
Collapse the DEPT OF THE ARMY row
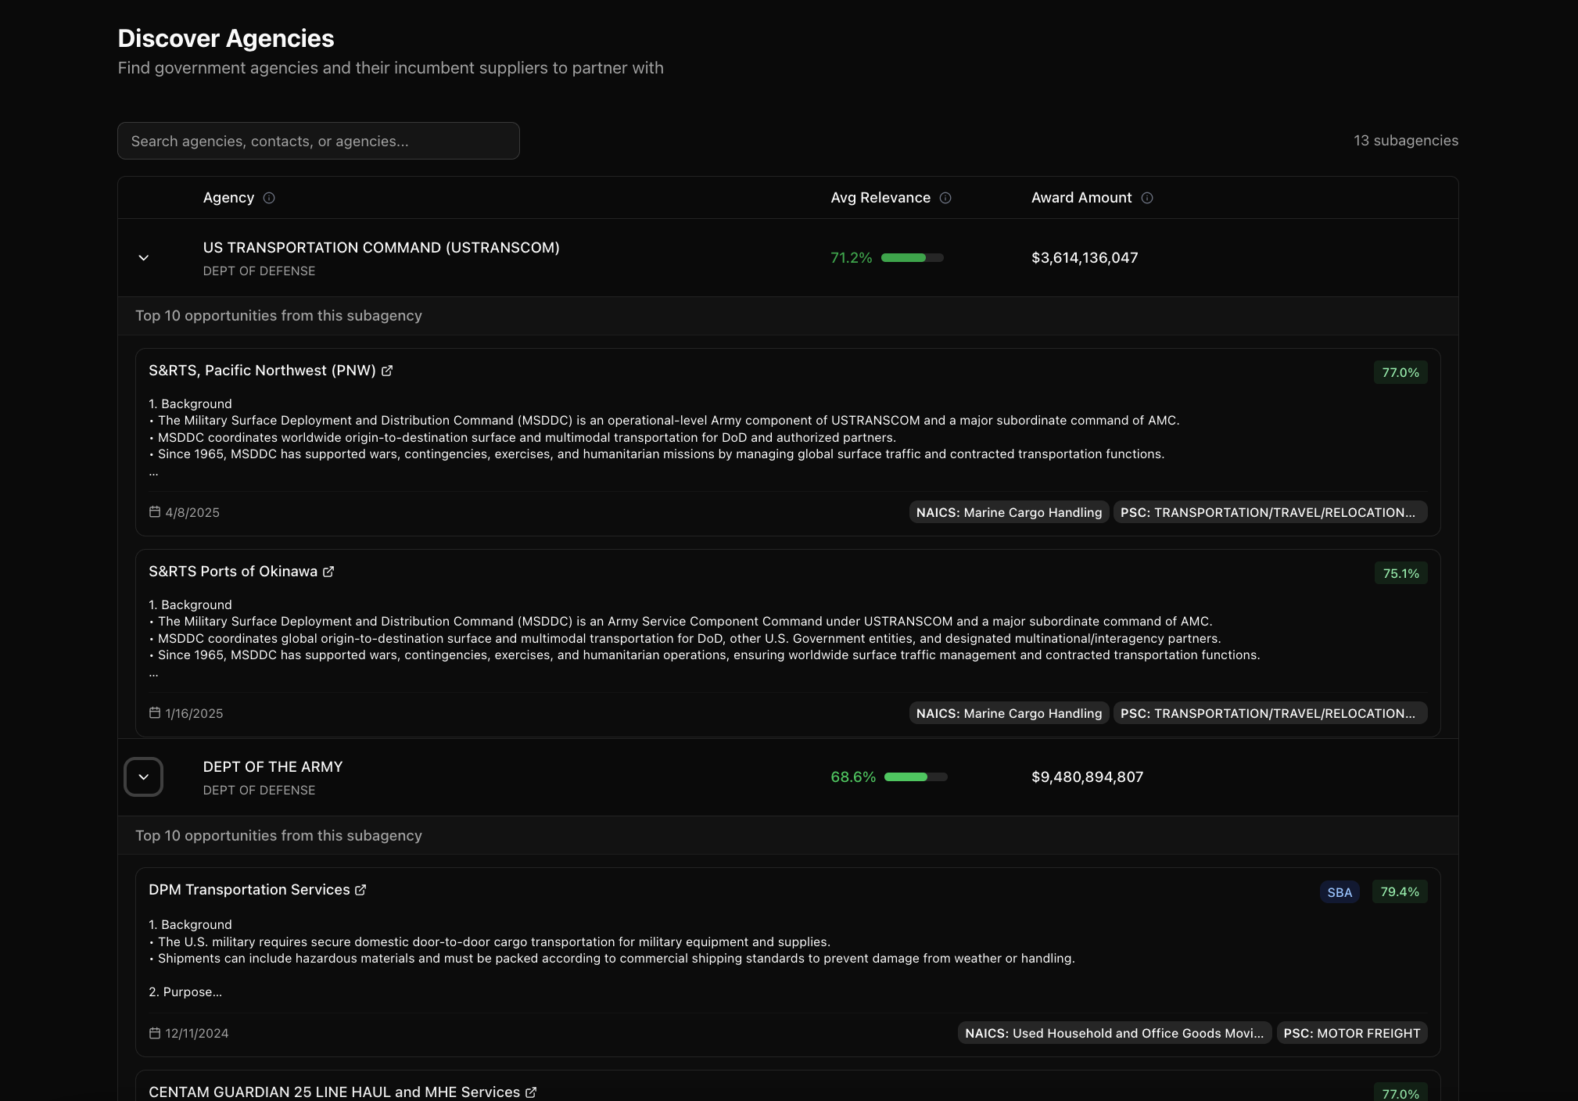point(144,776)
